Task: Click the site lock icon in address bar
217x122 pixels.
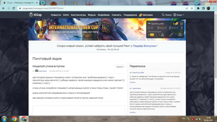Action: 20,8
